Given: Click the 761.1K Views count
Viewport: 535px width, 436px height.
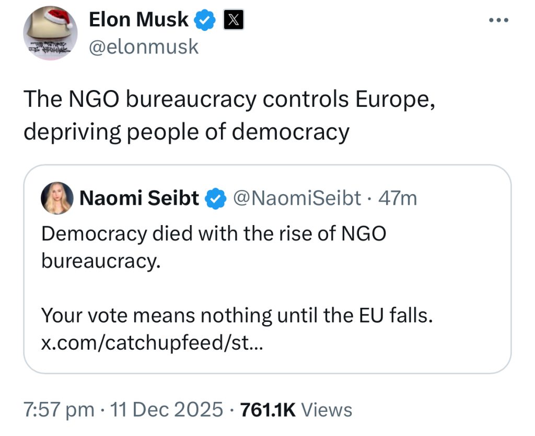Looking at the screenshot, I should click(x=296, y=409).
